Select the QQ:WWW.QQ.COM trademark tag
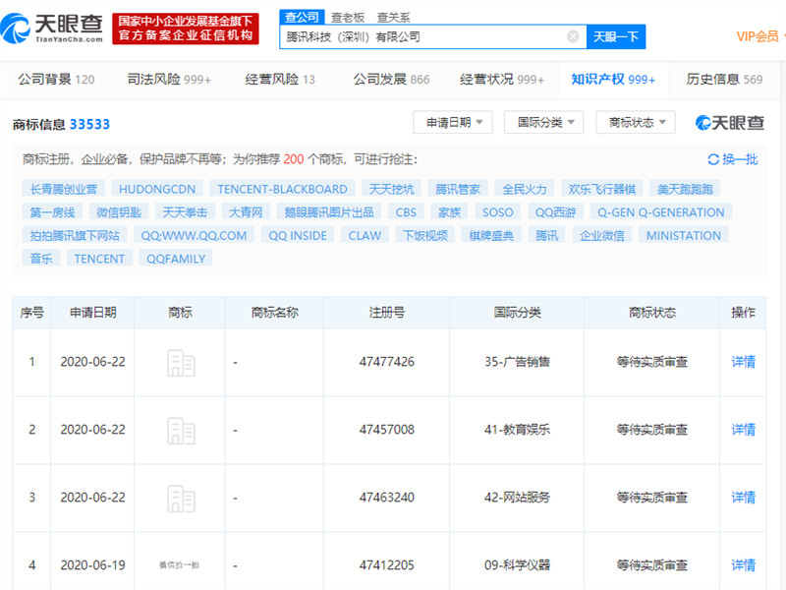The height and width of the screenshot is (590, 786). click(x=194, y=235)
